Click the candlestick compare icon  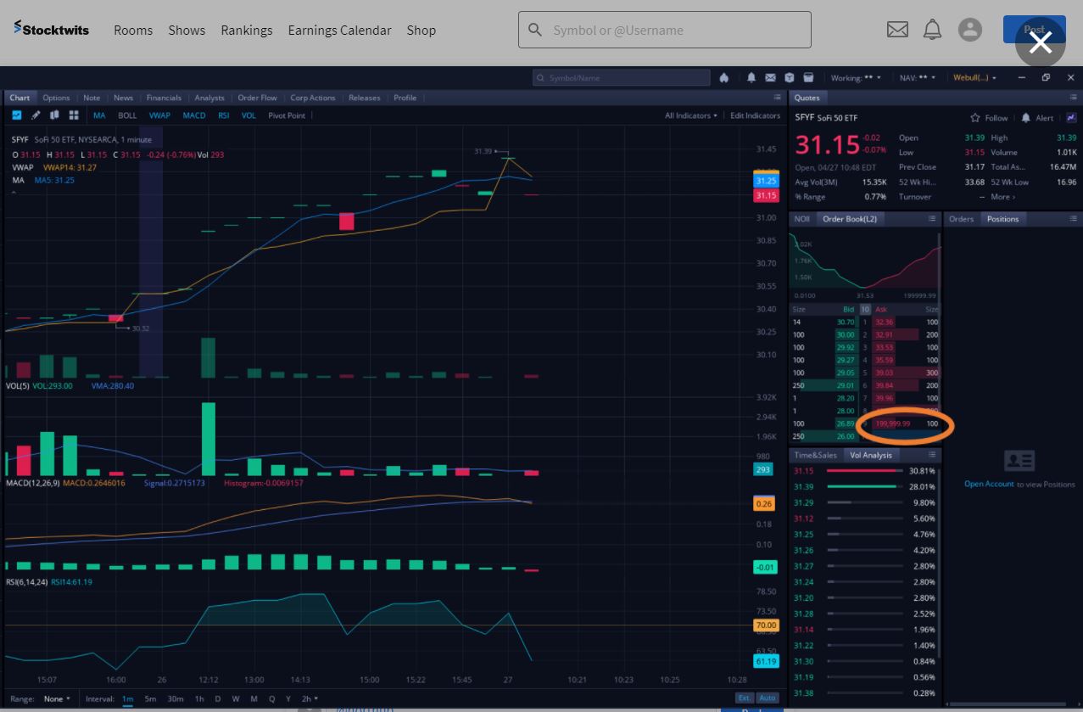pyautogui.click(x=54, y=115)
